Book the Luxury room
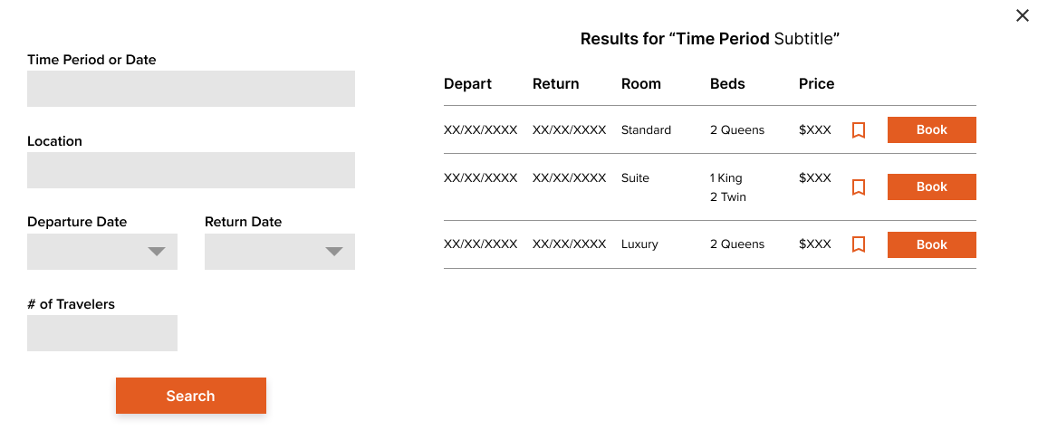 tap(931, 244)
